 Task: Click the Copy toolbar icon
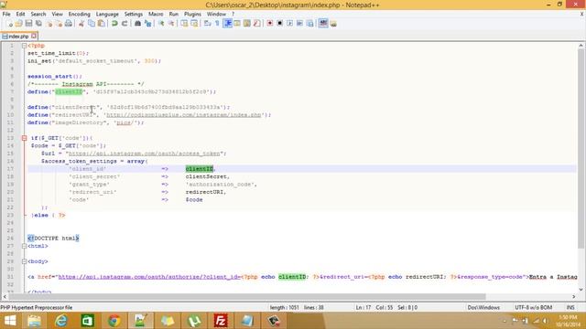coord(92,24)
